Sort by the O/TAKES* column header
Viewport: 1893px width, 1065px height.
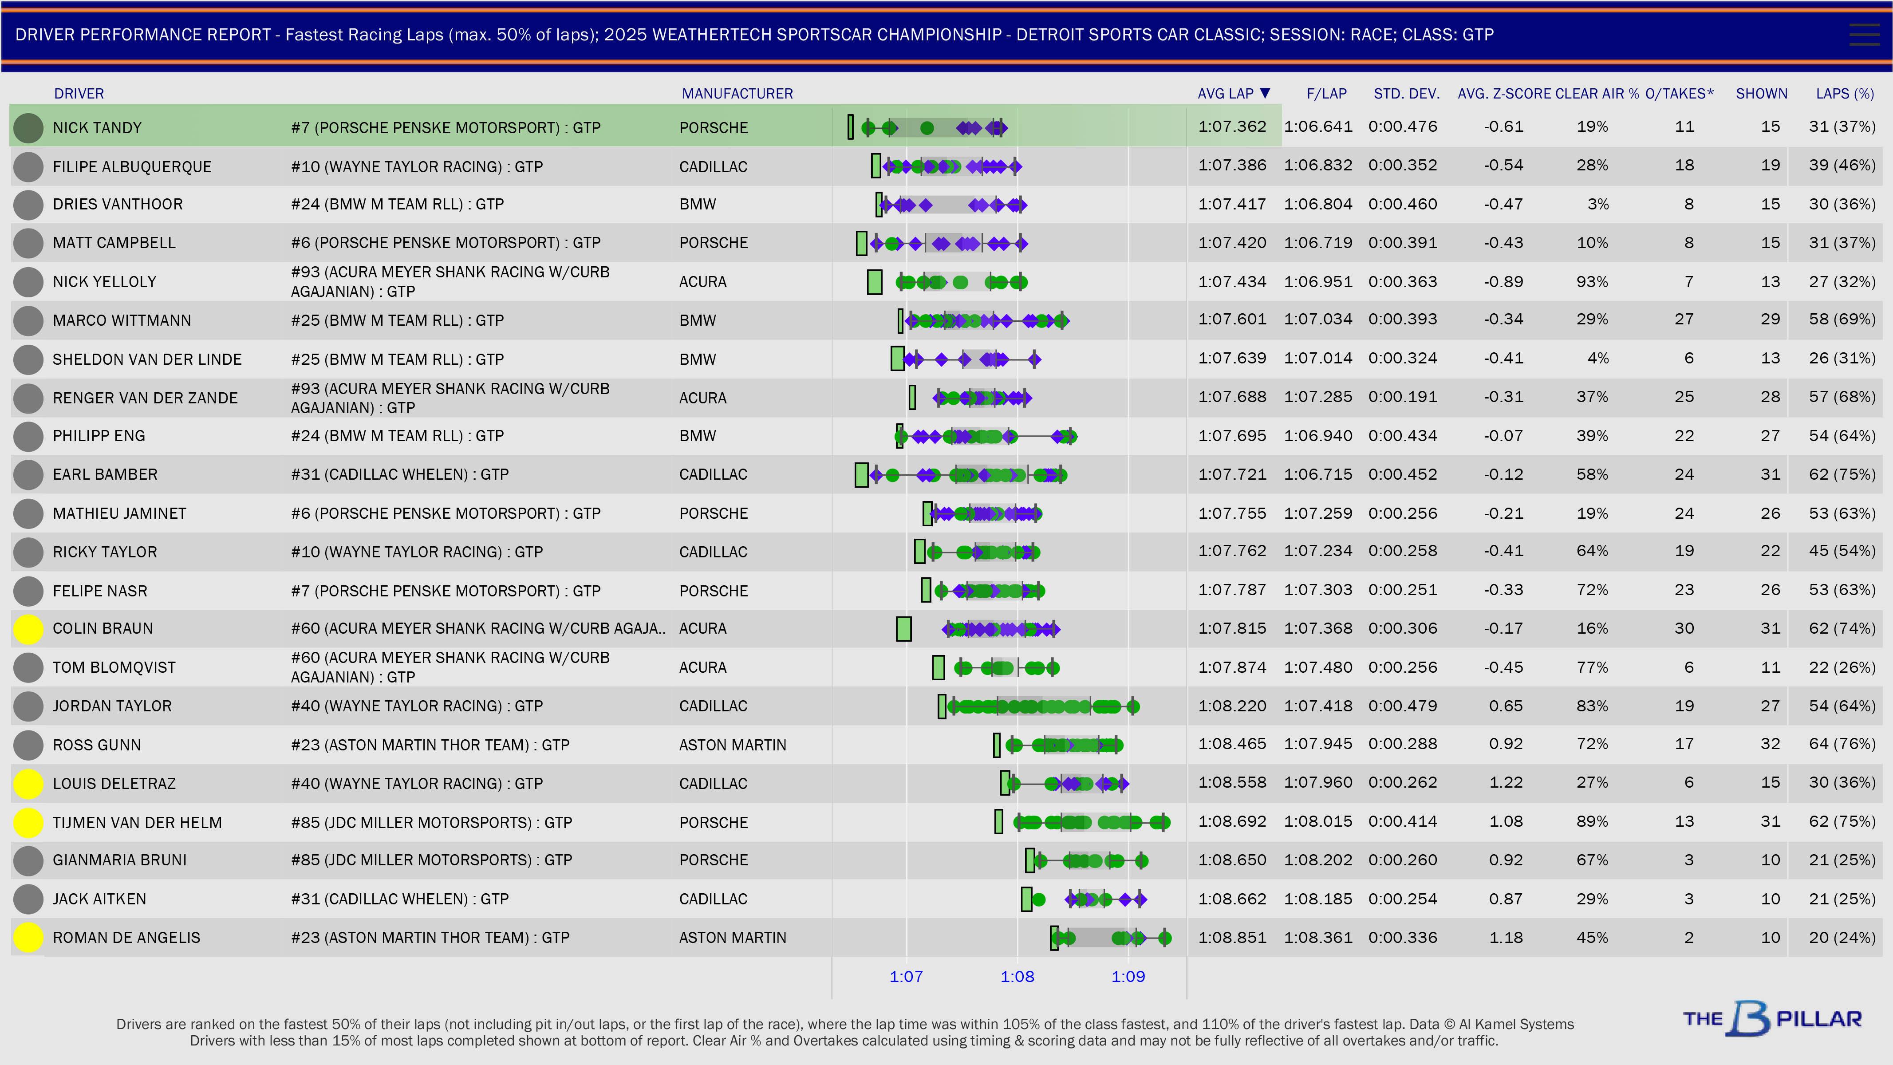click(x=1679, y=93)
